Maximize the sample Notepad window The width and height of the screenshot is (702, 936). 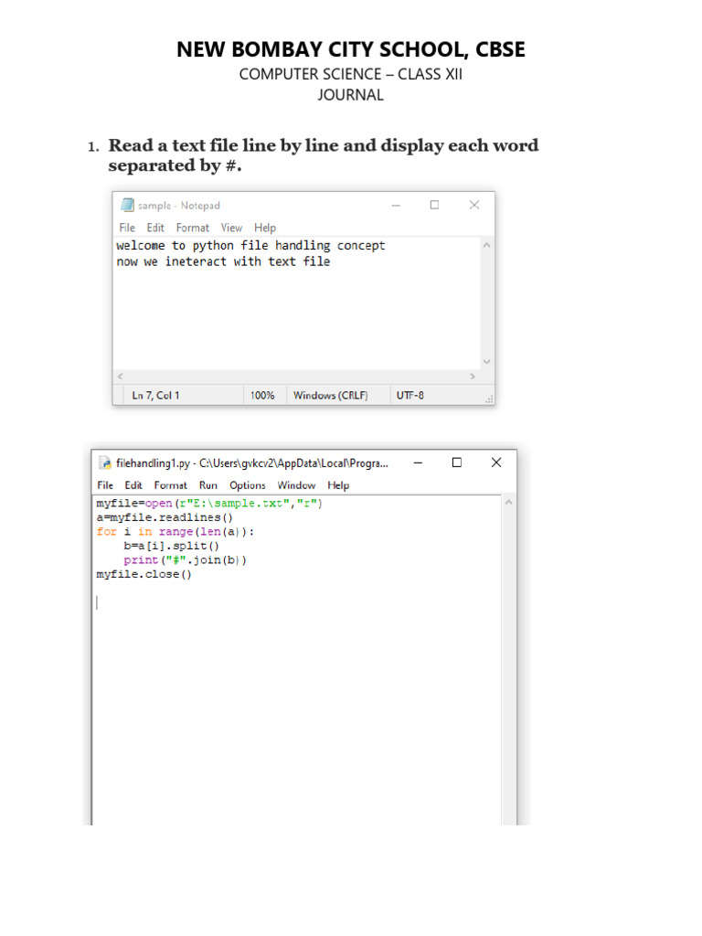tap(434, 205)
